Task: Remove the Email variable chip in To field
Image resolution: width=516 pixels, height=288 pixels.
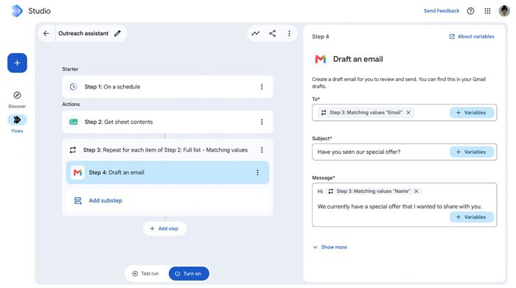Action: (x=408, y=113)
